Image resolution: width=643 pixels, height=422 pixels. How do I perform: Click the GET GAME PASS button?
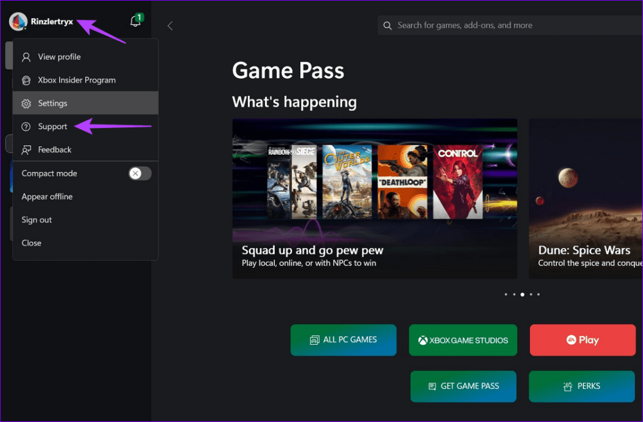point(463,386)
